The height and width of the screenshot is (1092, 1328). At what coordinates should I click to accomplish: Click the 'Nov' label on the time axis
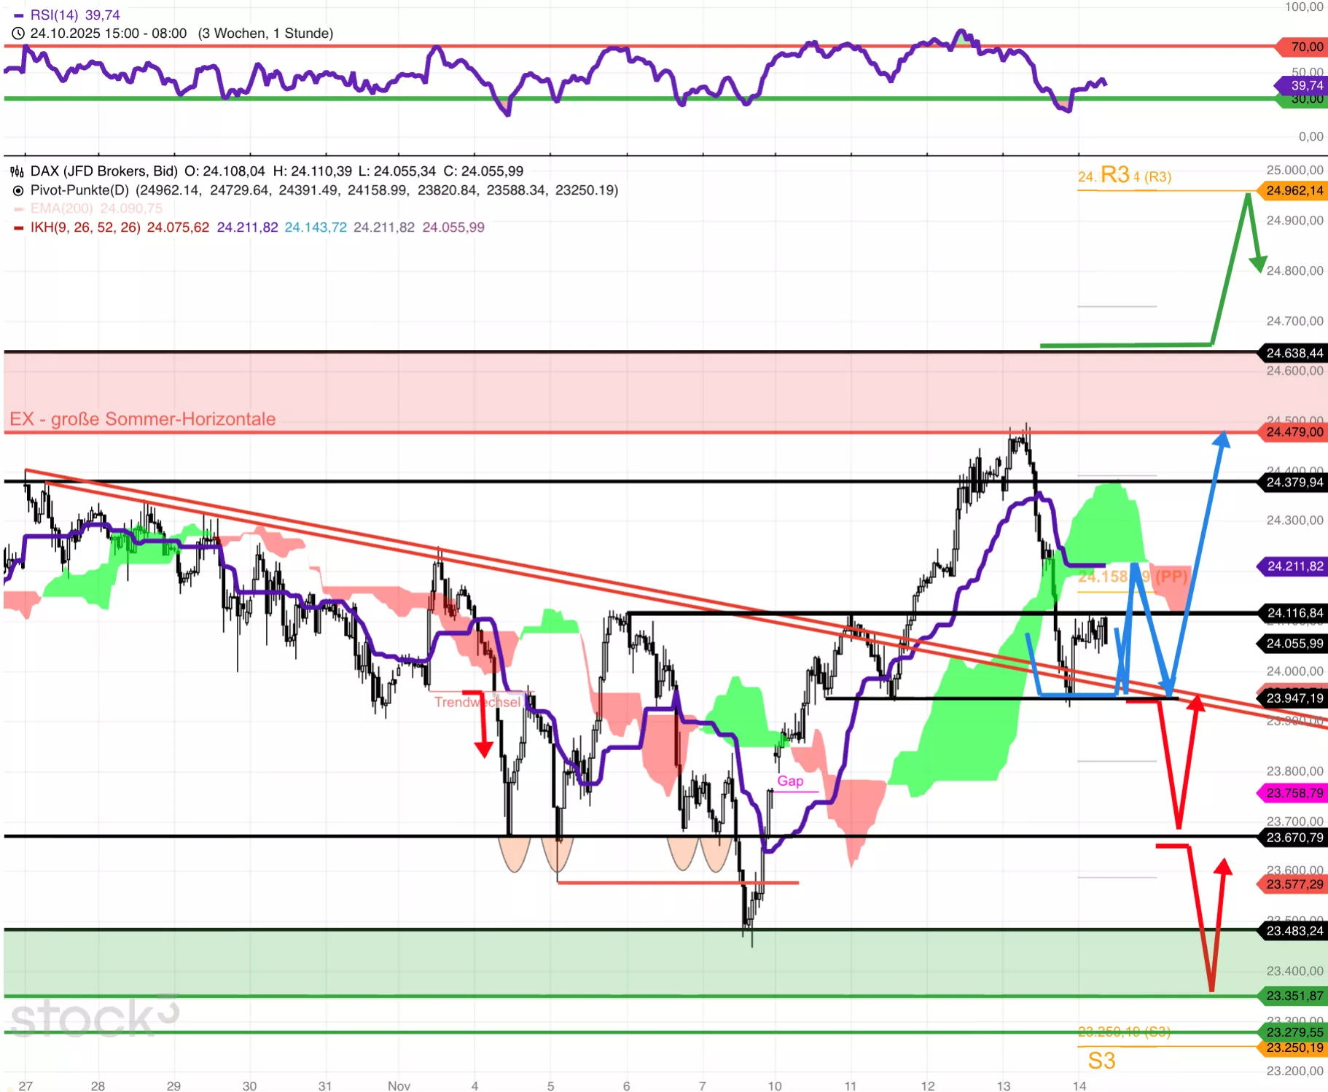[x=399, y=1085]
